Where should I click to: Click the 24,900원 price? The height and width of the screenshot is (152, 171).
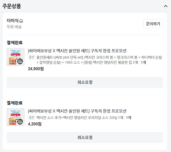36,69
